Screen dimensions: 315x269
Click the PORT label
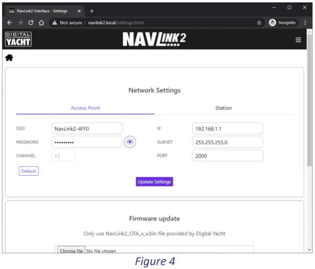(x=162, y=156)
